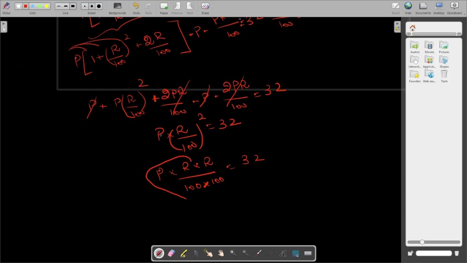
Task: Go to library Home folder
Action: pyautogui.click(x=413, y=28)
